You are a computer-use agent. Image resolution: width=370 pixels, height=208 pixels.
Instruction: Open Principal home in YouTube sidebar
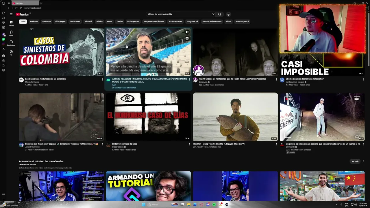pos(11,23)
